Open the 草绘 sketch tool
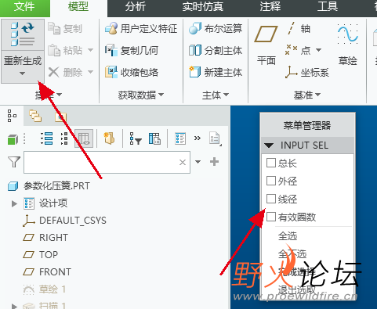 348,45
